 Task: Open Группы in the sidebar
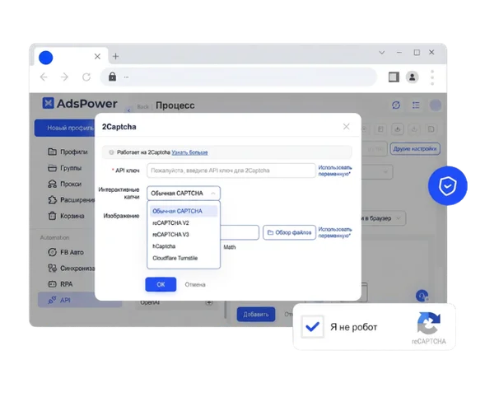click(x=64, y=168)
